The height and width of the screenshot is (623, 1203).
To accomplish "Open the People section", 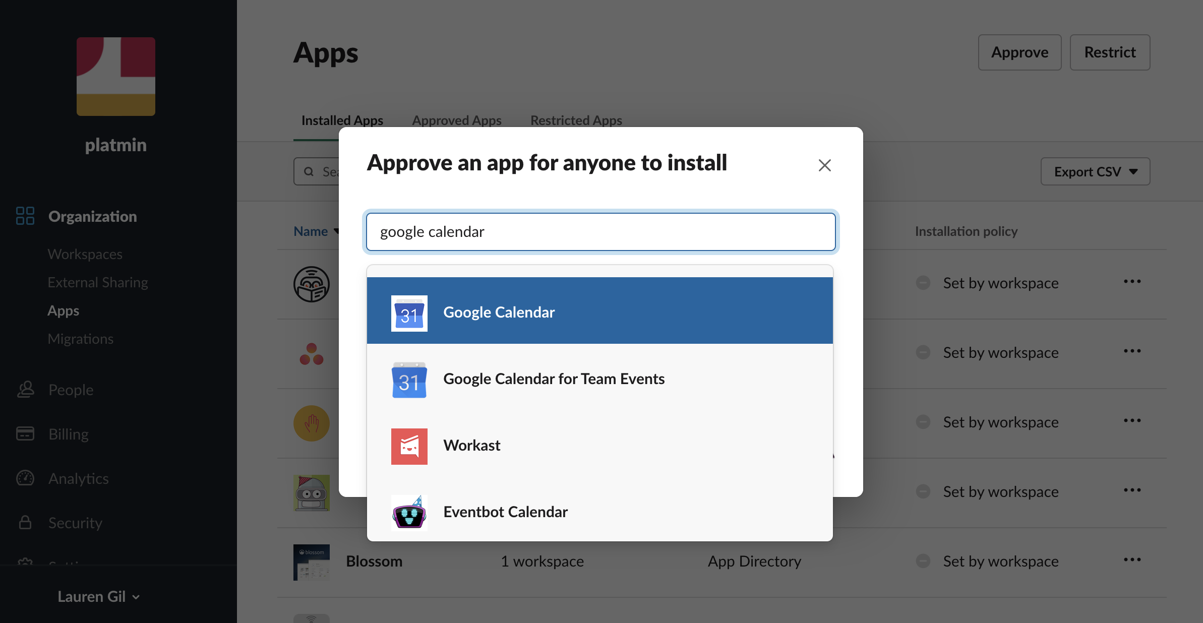I will (71, 390).
